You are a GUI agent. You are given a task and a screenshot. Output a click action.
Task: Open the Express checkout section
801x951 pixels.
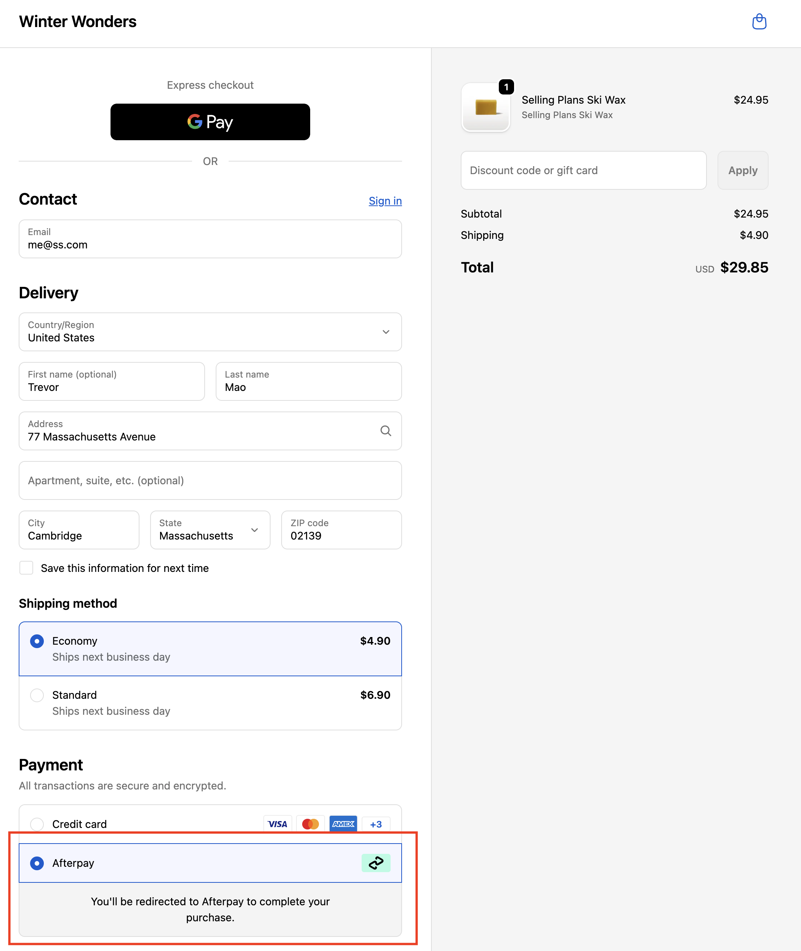(x=210, y=85)
